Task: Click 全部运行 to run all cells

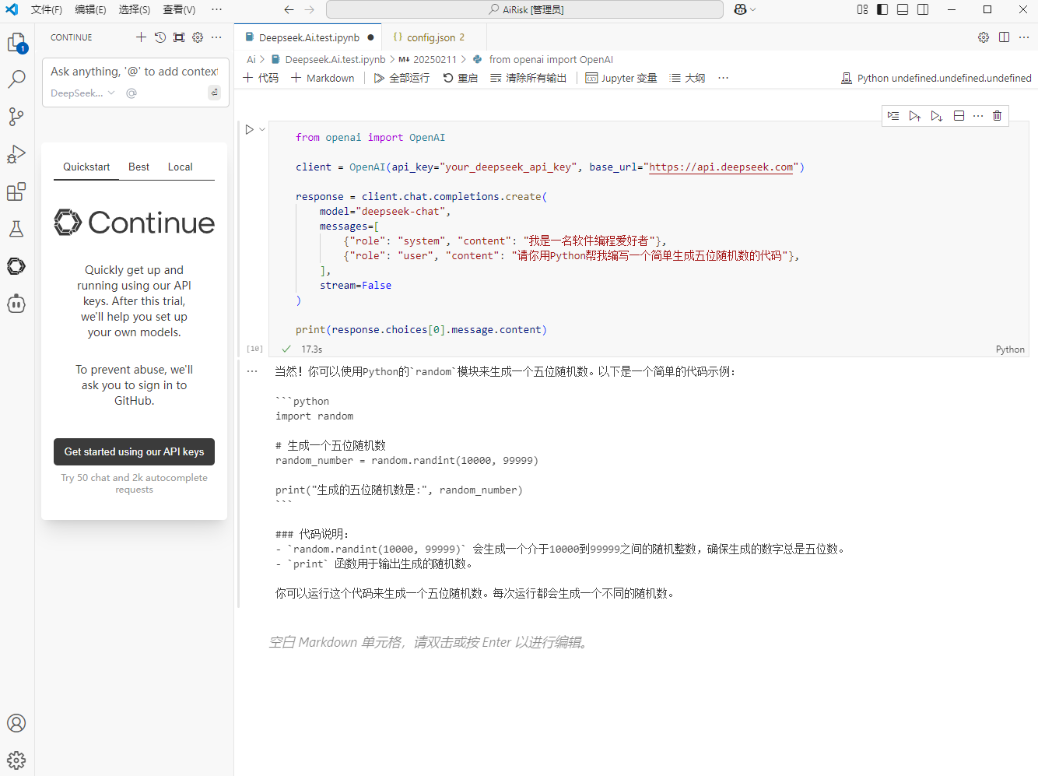Action: pos(402,78)
